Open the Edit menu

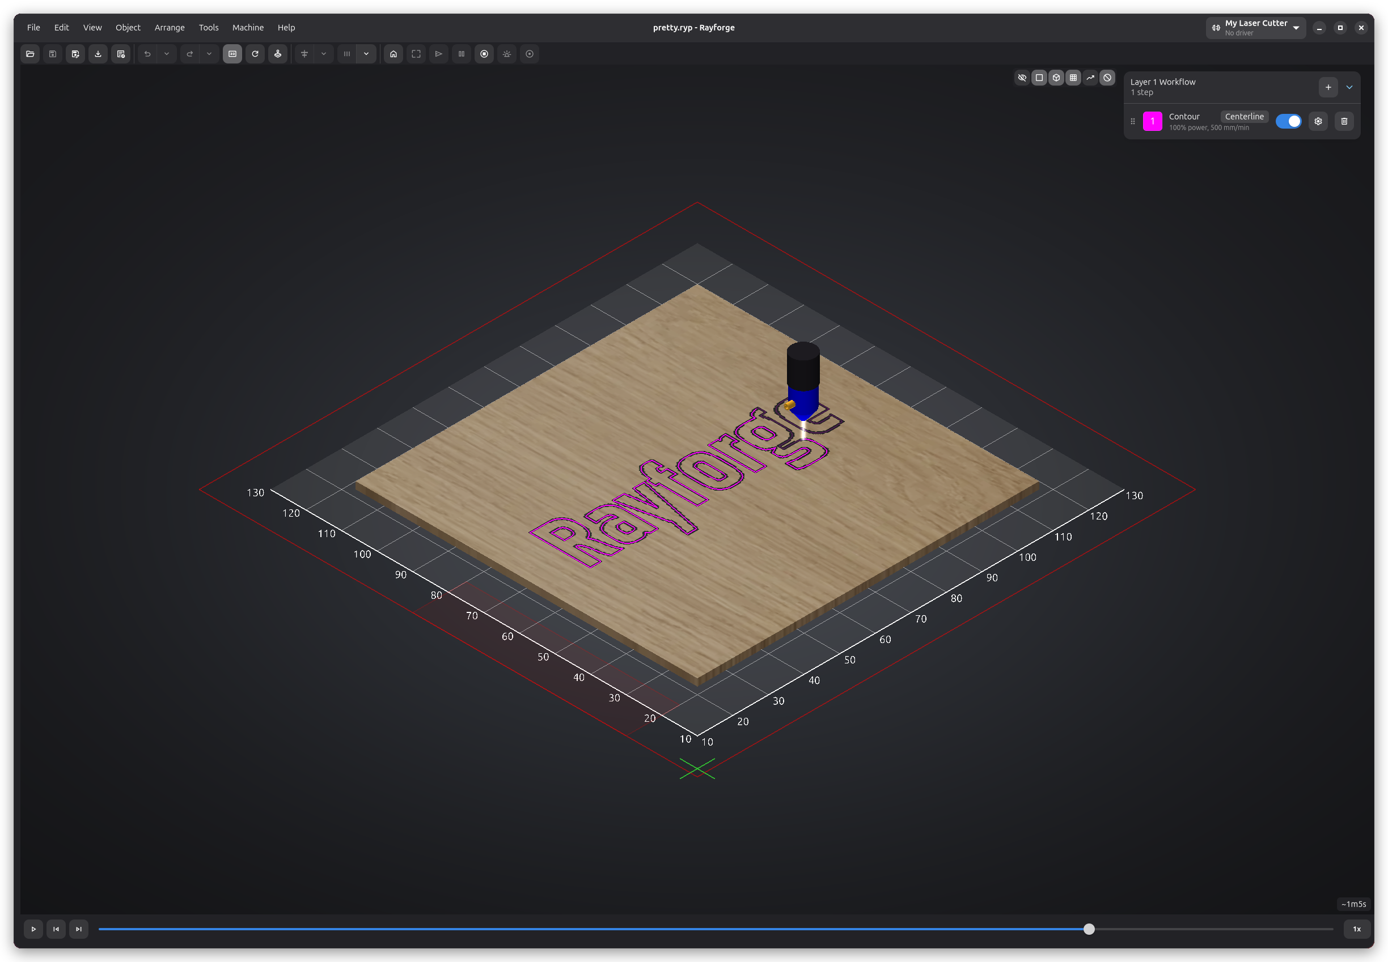coord(62,27)
